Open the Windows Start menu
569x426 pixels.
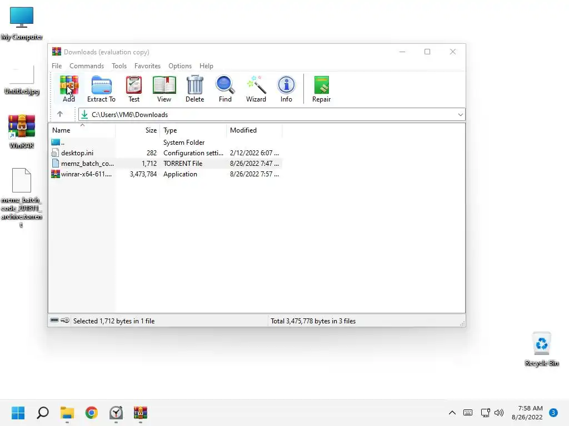[x=18, y=413]
